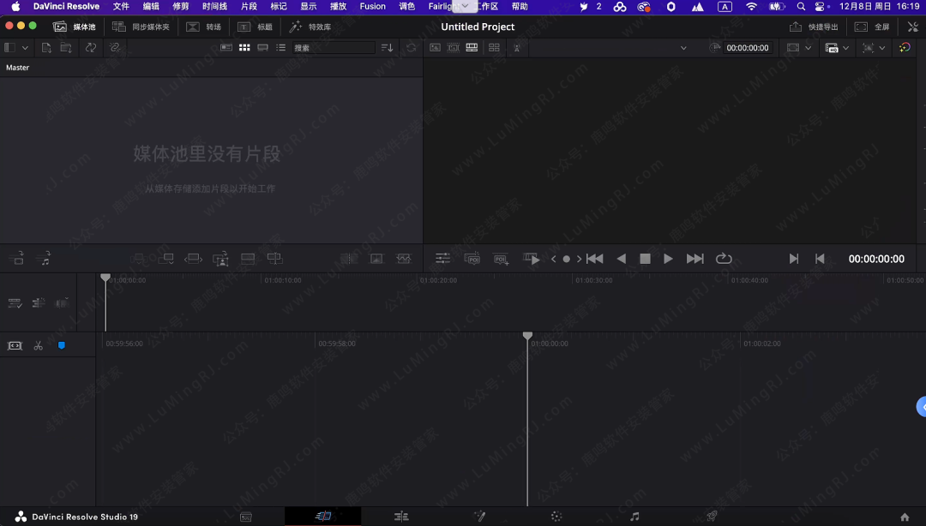Add a marker using the marker icon
Image resolution: width=926 pixels, height=526 pixels.
point(500,258)
